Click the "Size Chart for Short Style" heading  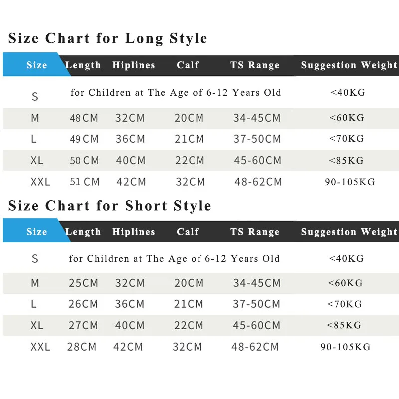(x=110, y=206)
